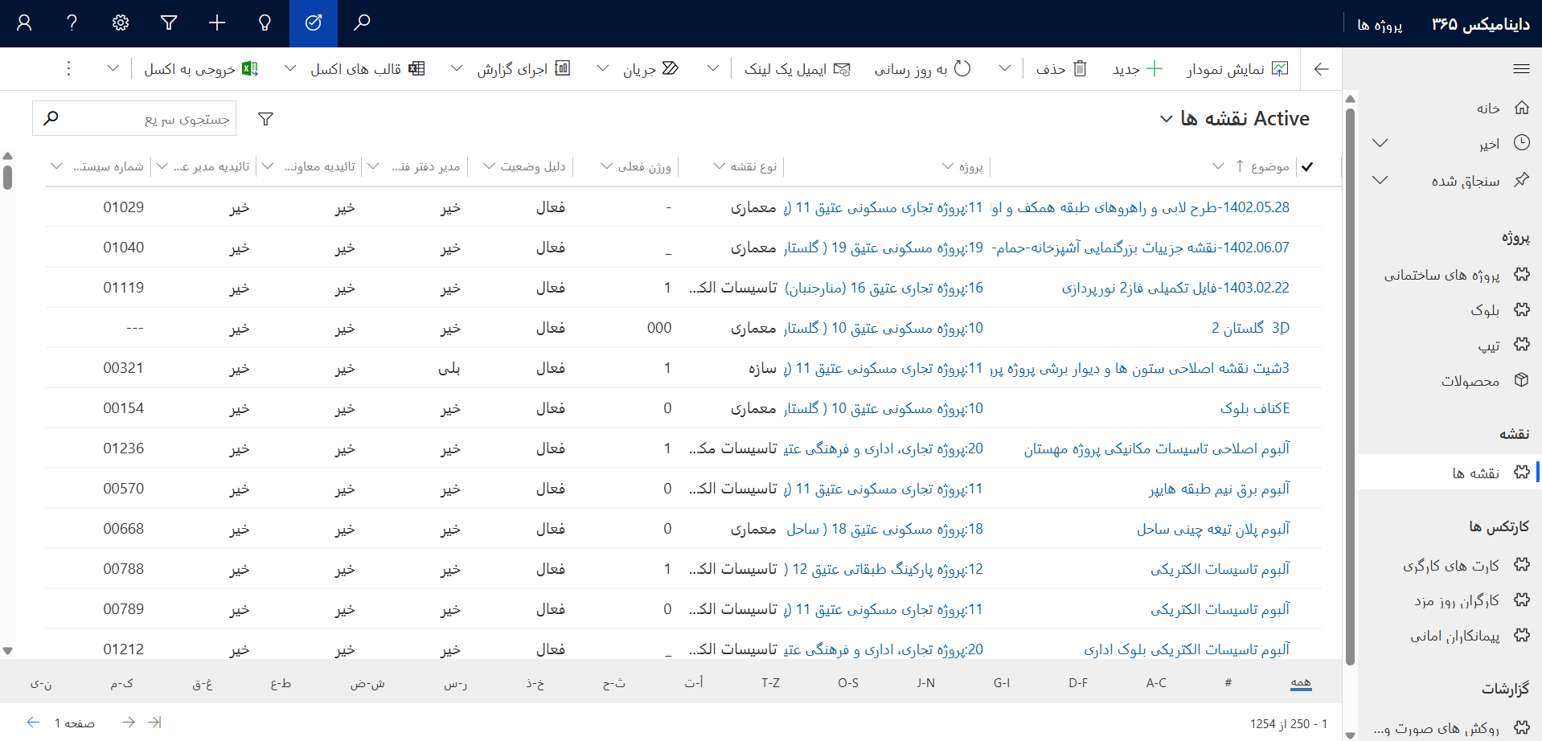Image resolution: width=1542 pixels, height=741 pixels.
Task: Click the grid vertical scrollbar thumb
Action: (x=8, y=177)
